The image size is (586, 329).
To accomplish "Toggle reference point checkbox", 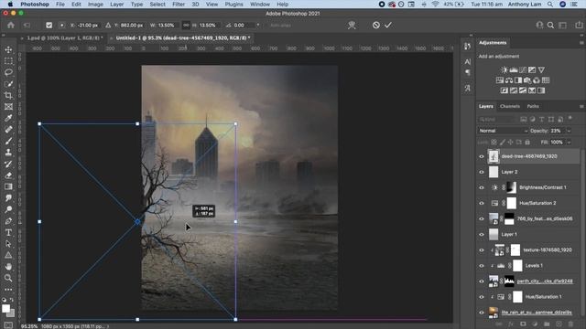I will (49, 25).
